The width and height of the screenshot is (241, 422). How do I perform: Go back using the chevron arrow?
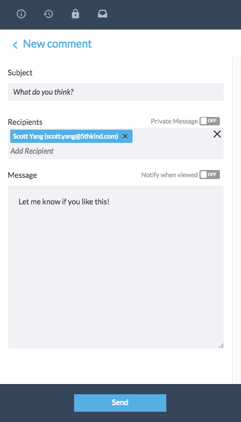(x=15, y=45)
